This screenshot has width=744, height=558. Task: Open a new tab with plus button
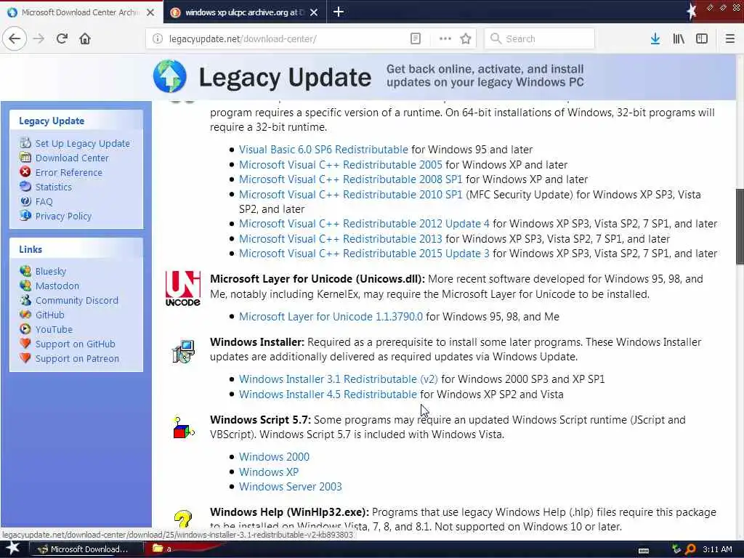[339, 12]
